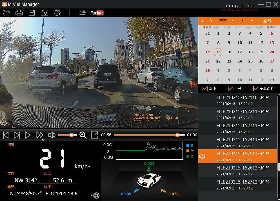Upload video to YouTube
The image size is (280, 201).
tap(97, 13)
